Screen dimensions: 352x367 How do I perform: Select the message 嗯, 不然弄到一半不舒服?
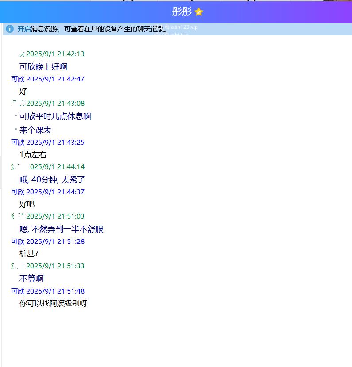tap(61, 229)
